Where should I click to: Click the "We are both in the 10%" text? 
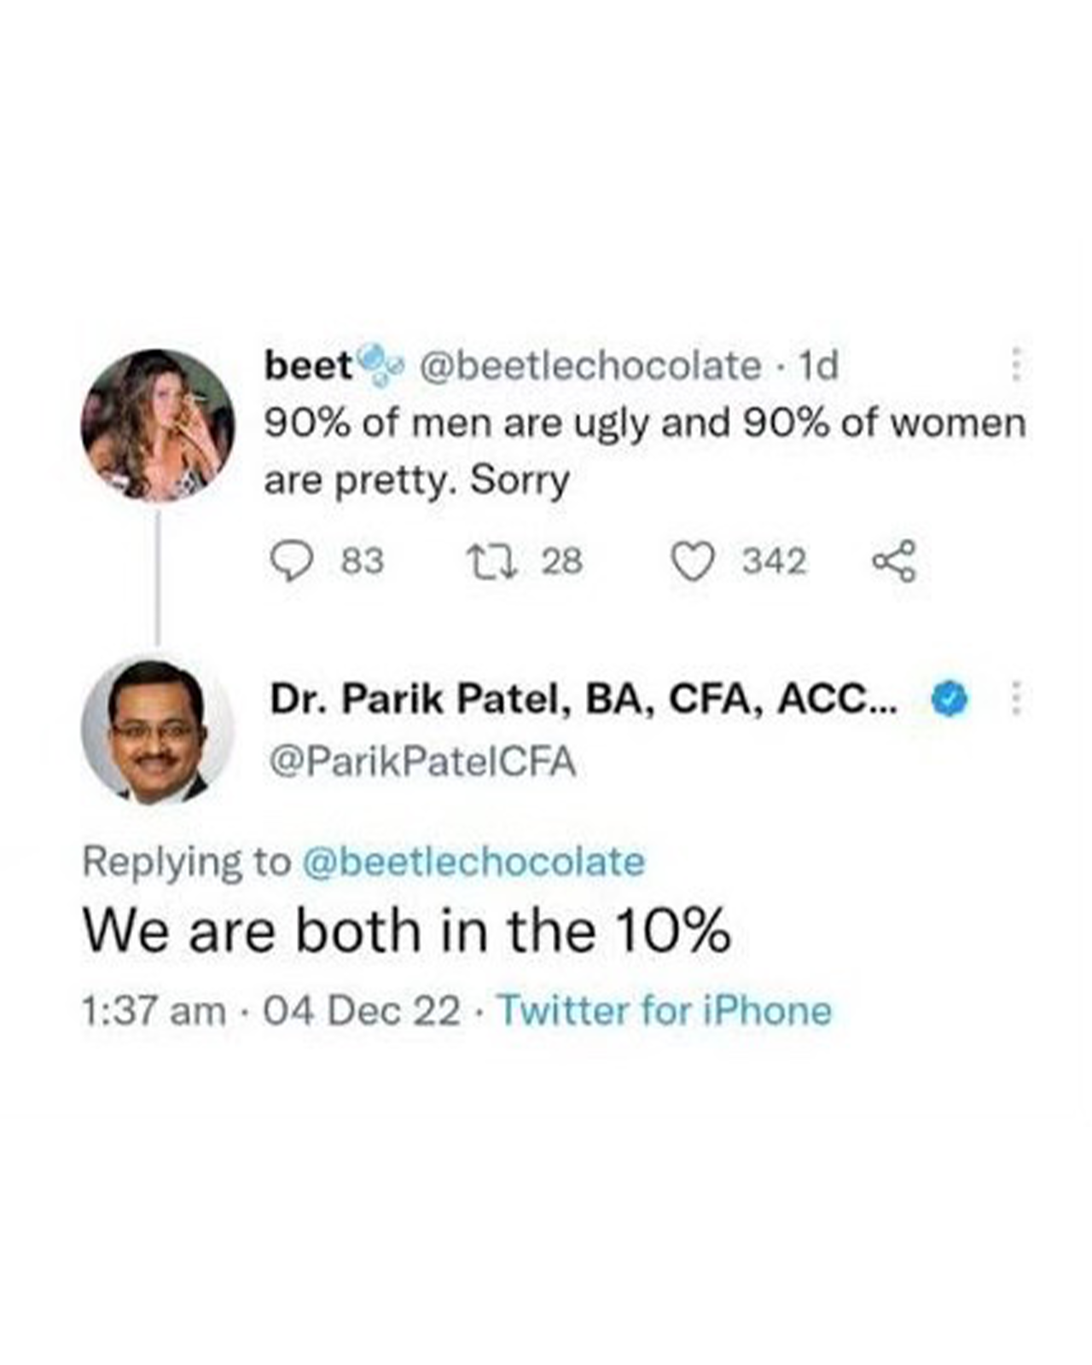tap(407, 931)
